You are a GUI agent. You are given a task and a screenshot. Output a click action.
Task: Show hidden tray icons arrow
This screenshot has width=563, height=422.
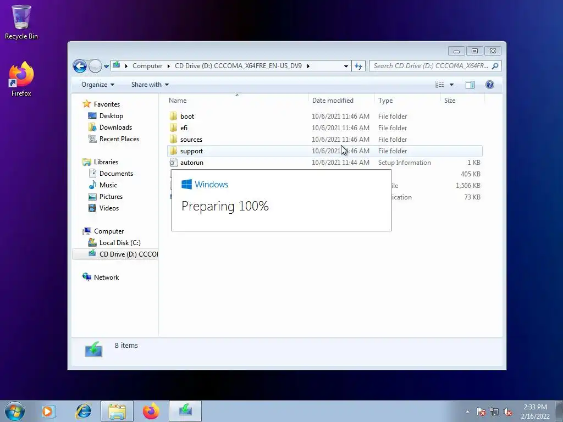pos(467,412)
